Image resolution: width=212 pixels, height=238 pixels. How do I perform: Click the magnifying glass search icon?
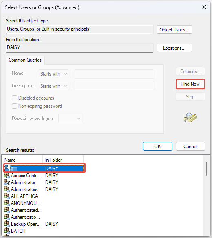[x=190, y=118]
